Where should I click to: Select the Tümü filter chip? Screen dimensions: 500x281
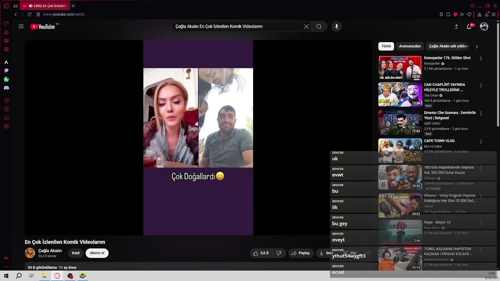pos(386,46)
